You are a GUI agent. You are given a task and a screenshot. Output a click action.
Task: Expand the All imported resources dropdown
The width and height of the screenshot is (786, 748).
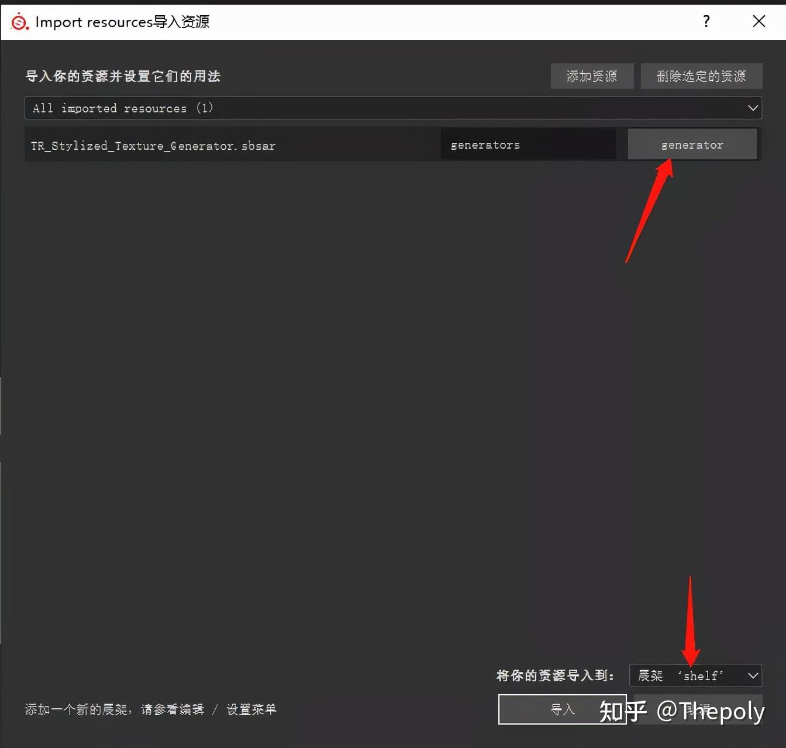point(393,108)
